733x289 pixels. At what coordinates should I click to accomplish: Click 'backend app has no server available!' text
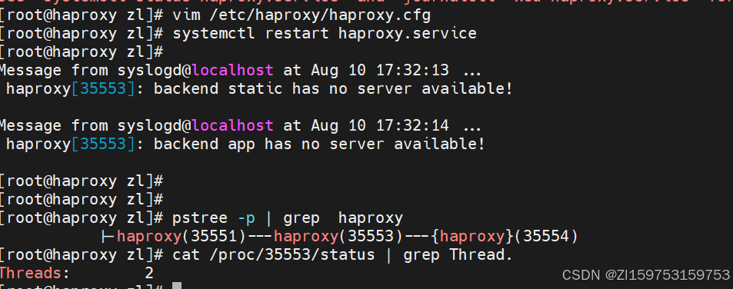pyautogui.click(x=320, y=144)
